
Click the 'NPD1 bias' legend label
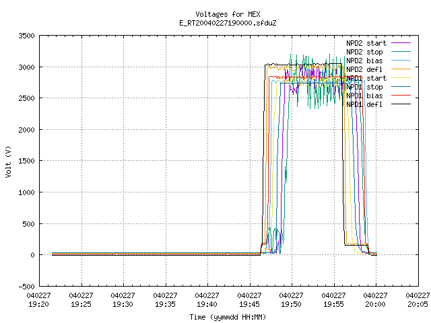tap(364, 96)
